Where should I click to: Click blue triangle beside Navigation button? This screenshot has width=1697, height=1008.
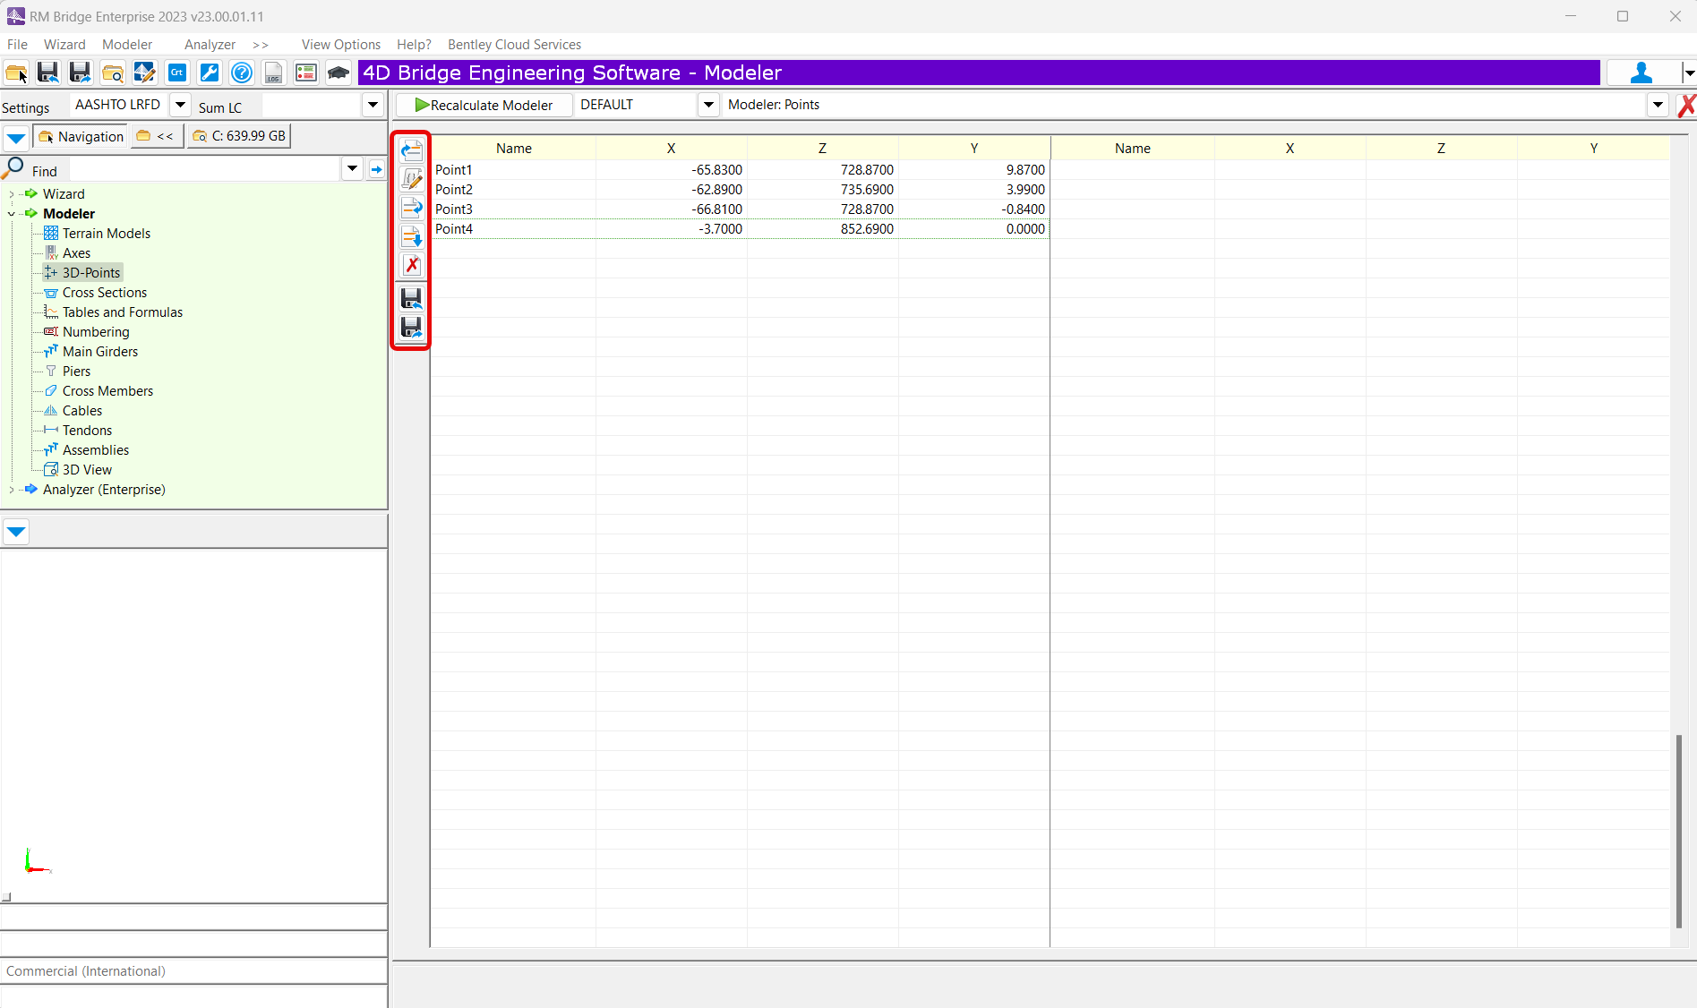click(x=16, y=138)
